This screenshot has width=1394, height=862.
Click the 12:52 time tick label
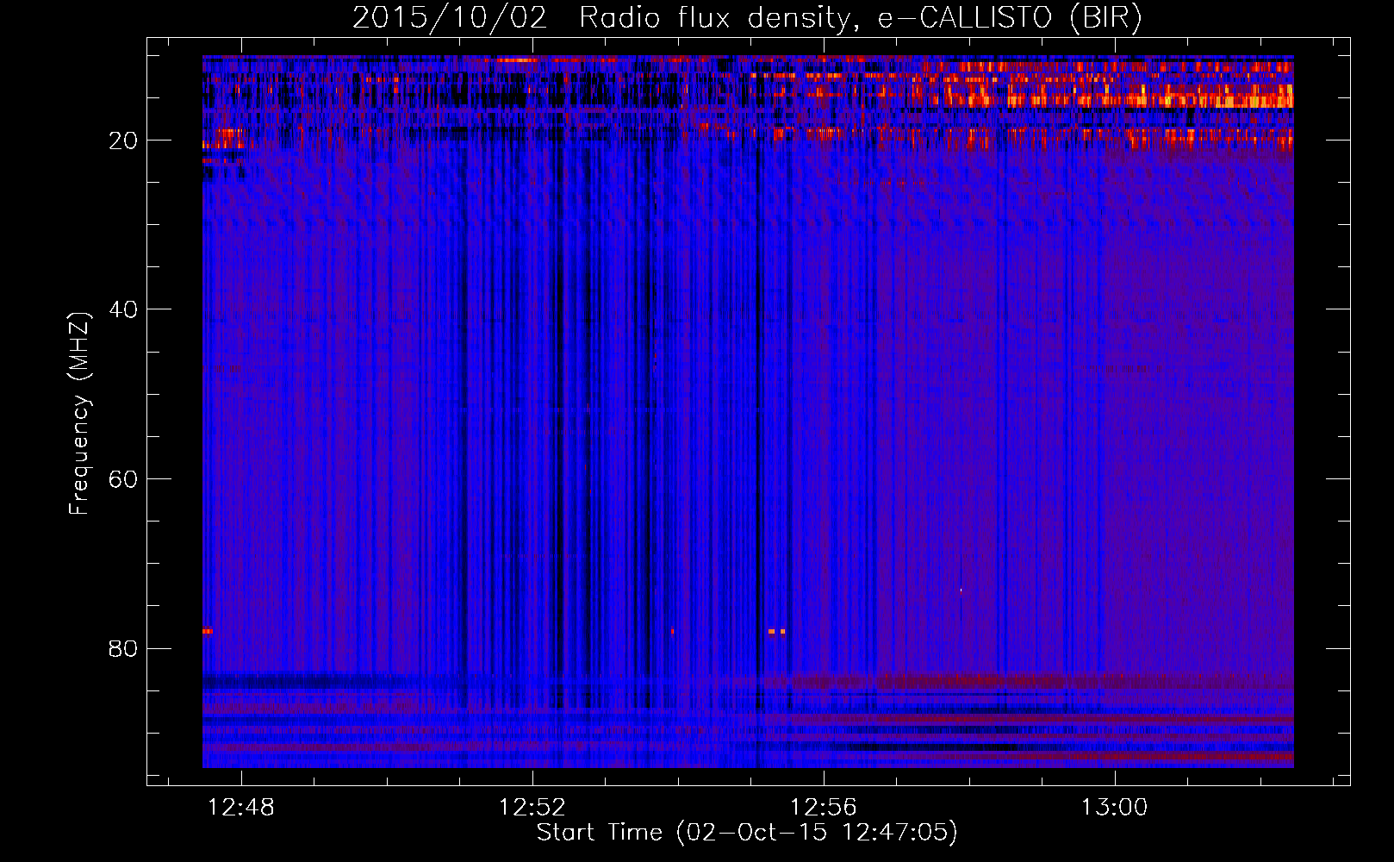[532, 808]
